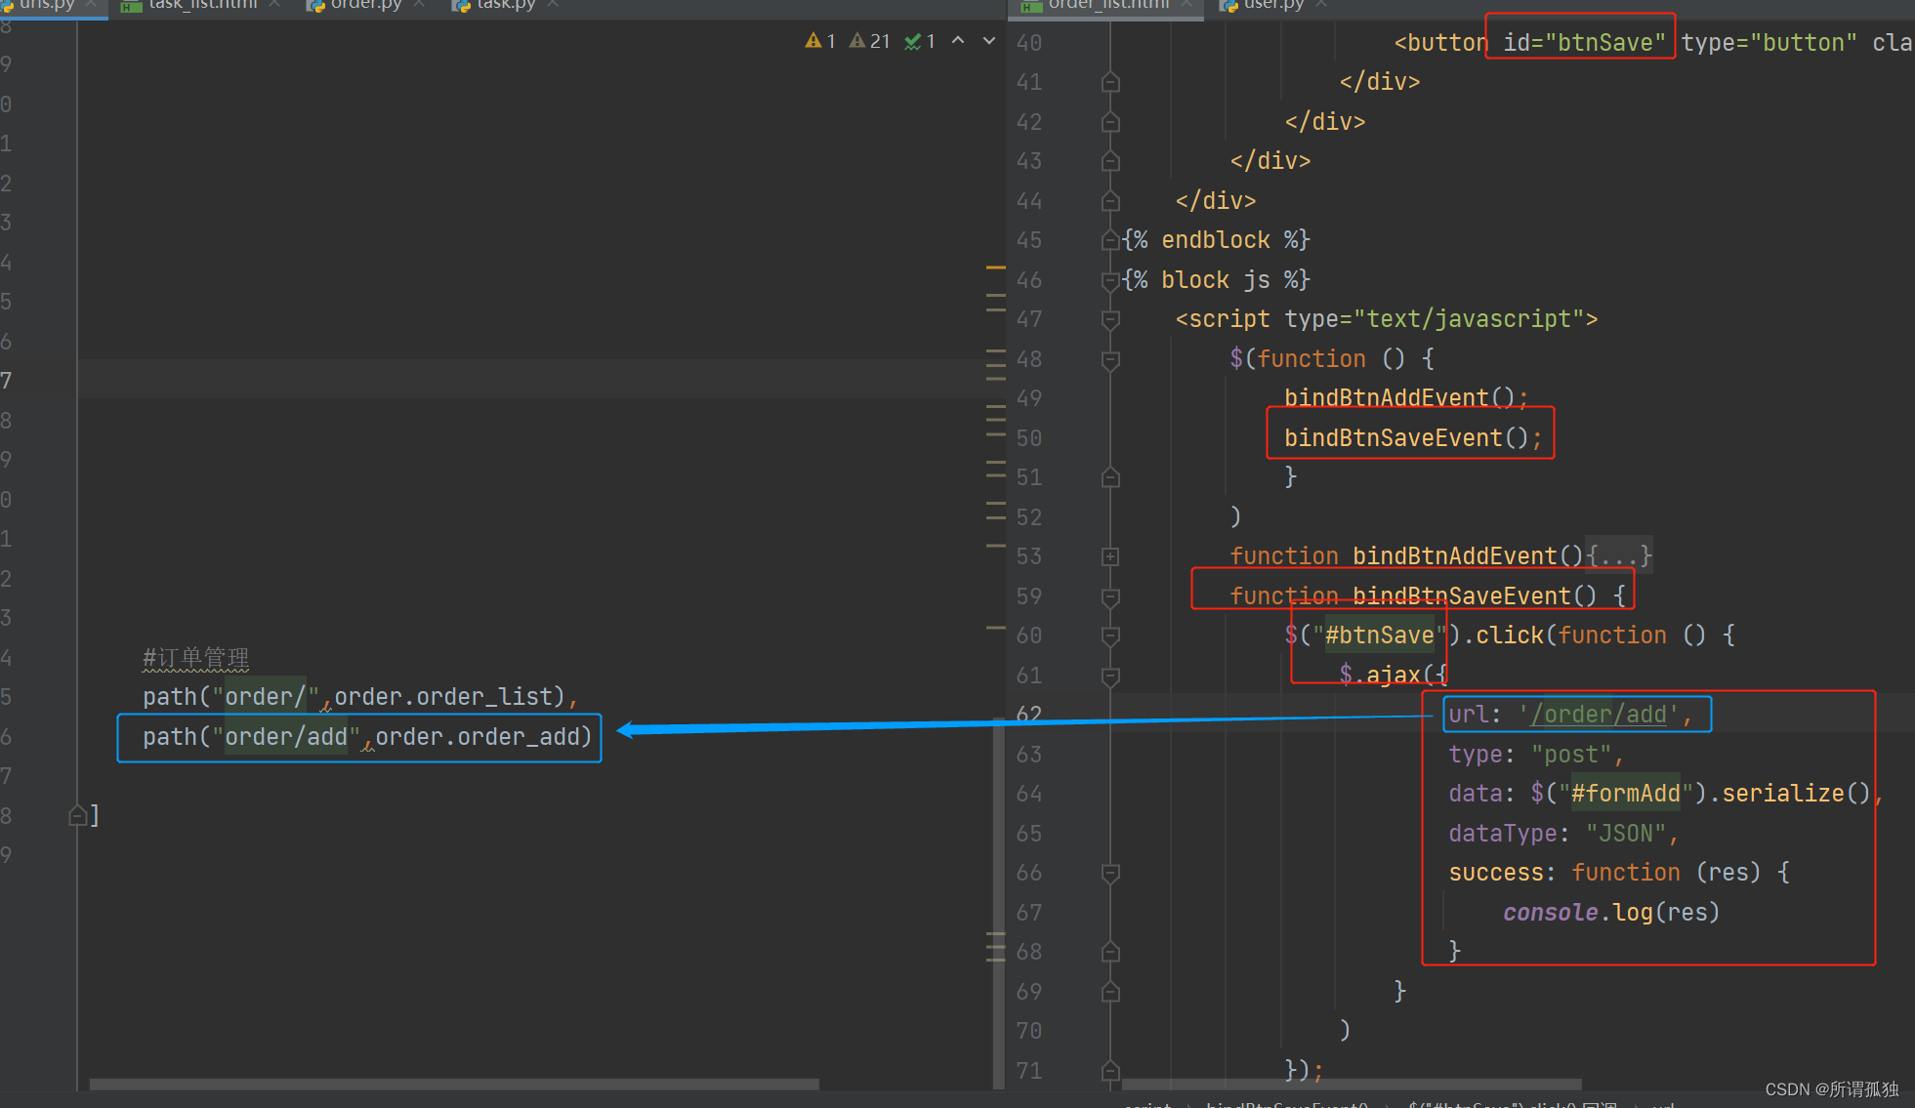Click the left editor vertical scrollbar thumb
Image resolution: width=1915 pixels, height=1108 pixels.
(998, 903)
